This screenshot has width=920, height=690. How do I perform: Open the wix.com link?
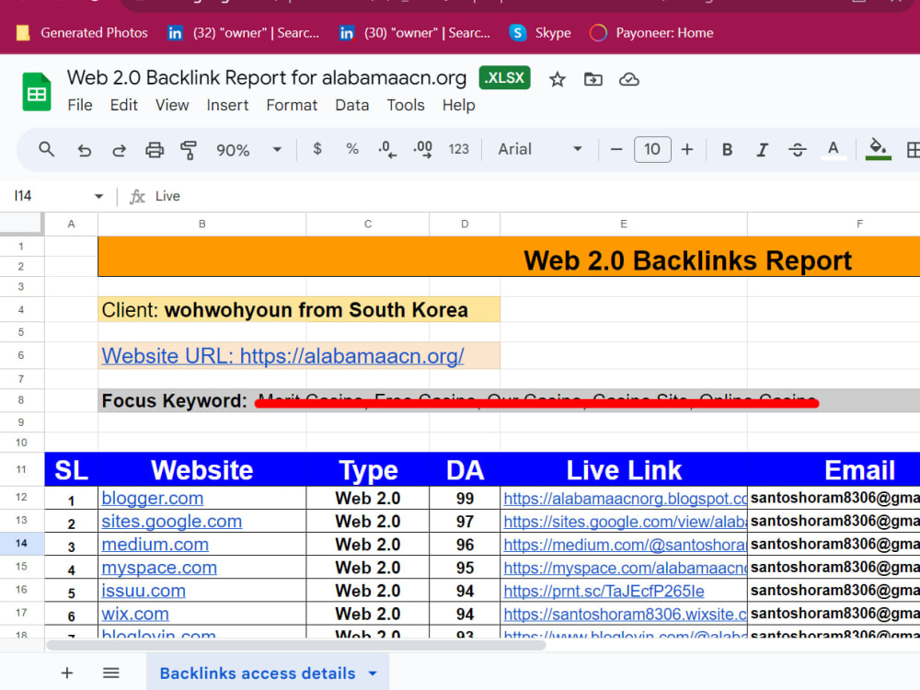pos(135,614)
